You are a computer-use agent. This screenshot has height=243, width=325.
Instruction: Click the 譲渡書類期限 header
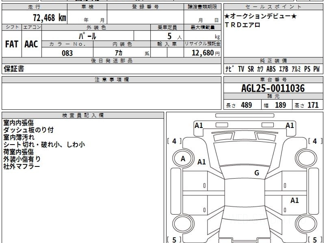click(203, 7)
